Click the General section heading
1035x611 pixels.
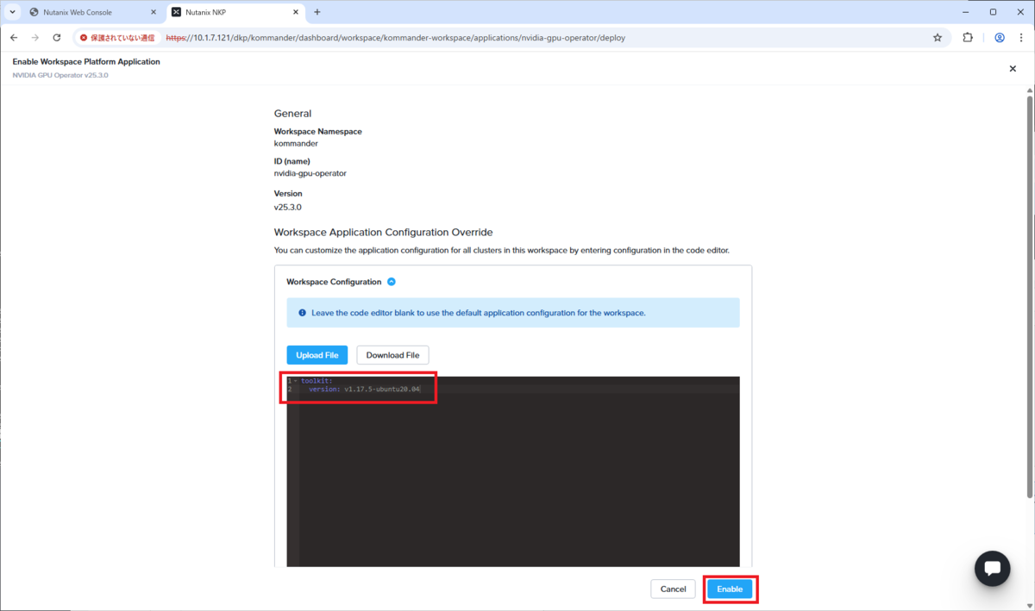(292, 114)
